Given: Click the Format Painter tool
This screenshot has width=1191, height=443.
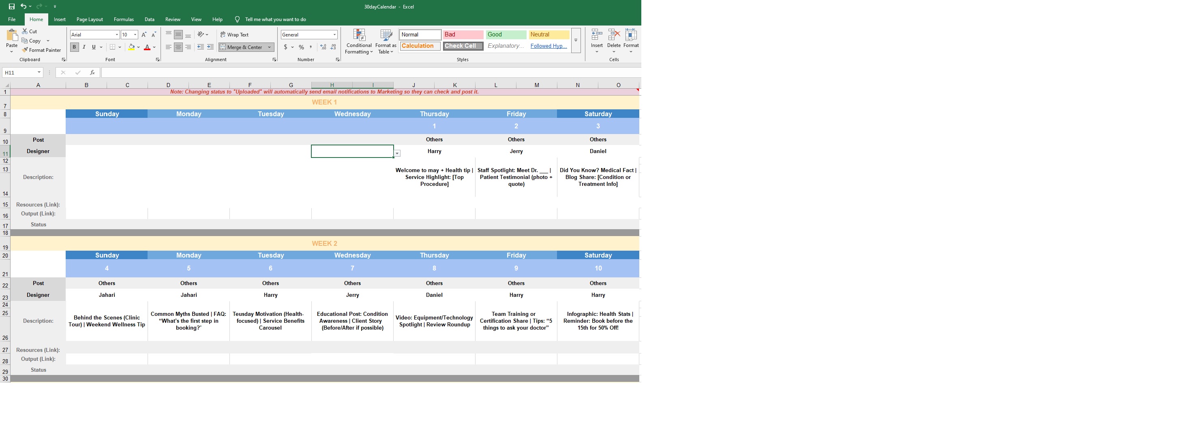Looking at the screenshot, I should point(41,50).
